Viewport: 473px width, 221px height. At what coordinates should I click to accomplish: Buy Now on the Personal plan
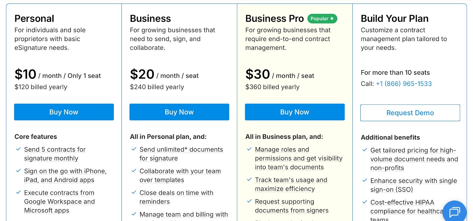64,112
